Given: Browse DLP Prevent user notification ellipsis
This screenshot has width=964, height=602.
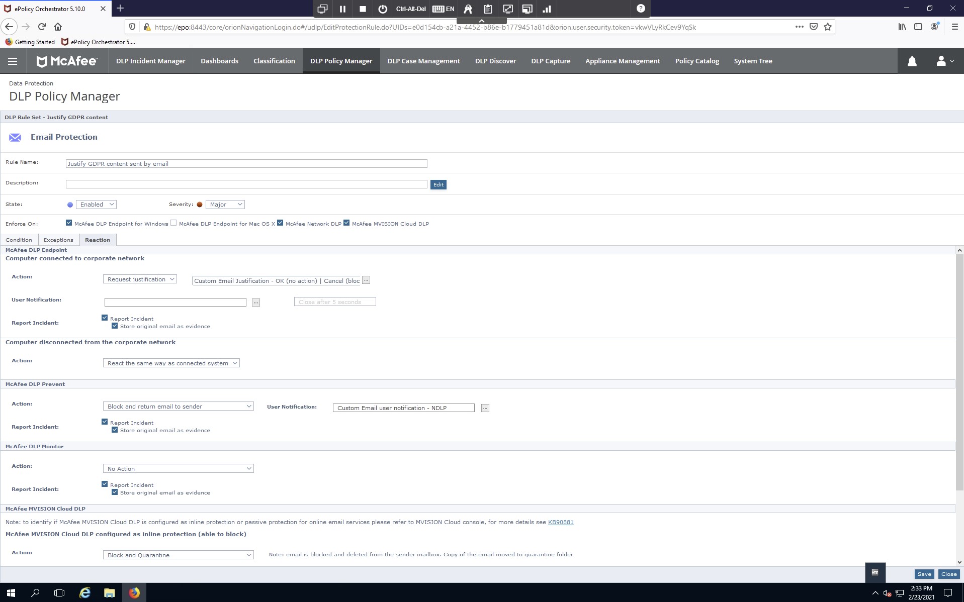Looking at the screenshot, I should pos(485,408).
